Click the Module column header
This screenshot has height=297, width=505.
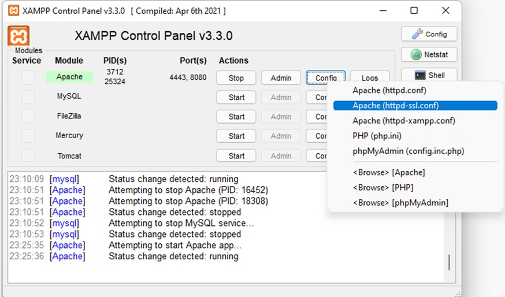click(69, 61)
